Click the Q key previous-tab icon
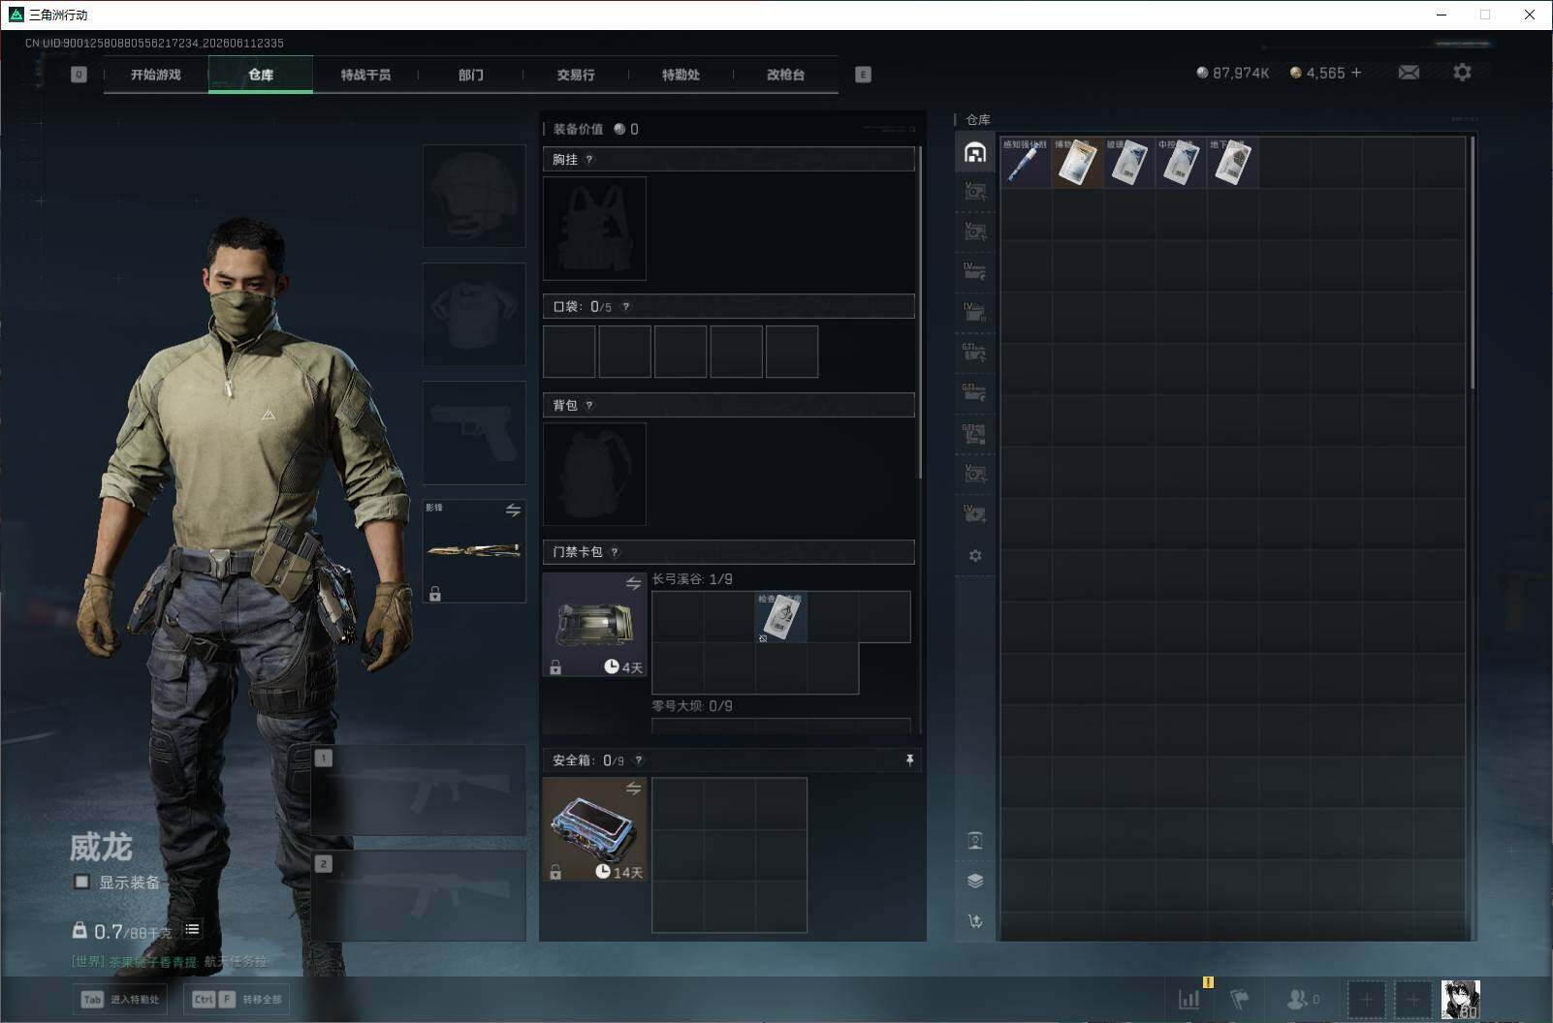This screenshot has width=1553, height=1023. (x=79, y=75)
